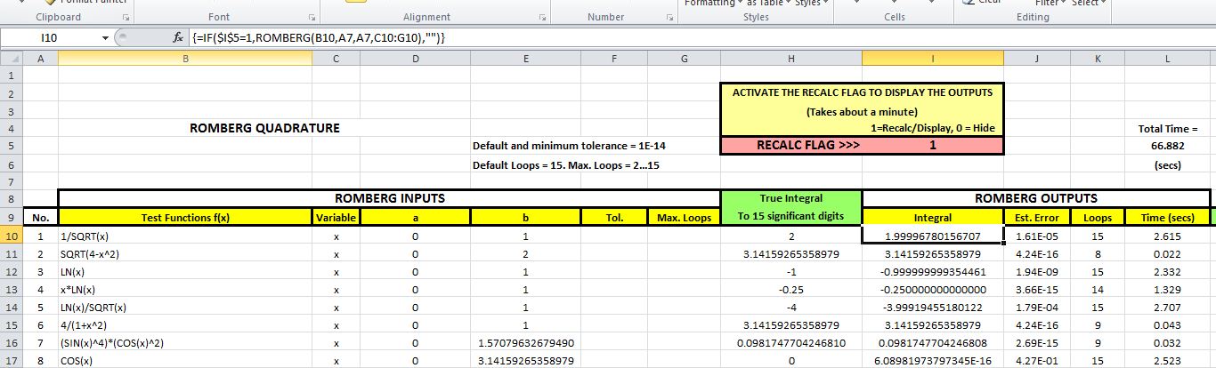The height and width of the screenshot is (368, 1216).
Task: Click the ROMBERG QUADRATURE title cell
Action: tap(264, 128)
